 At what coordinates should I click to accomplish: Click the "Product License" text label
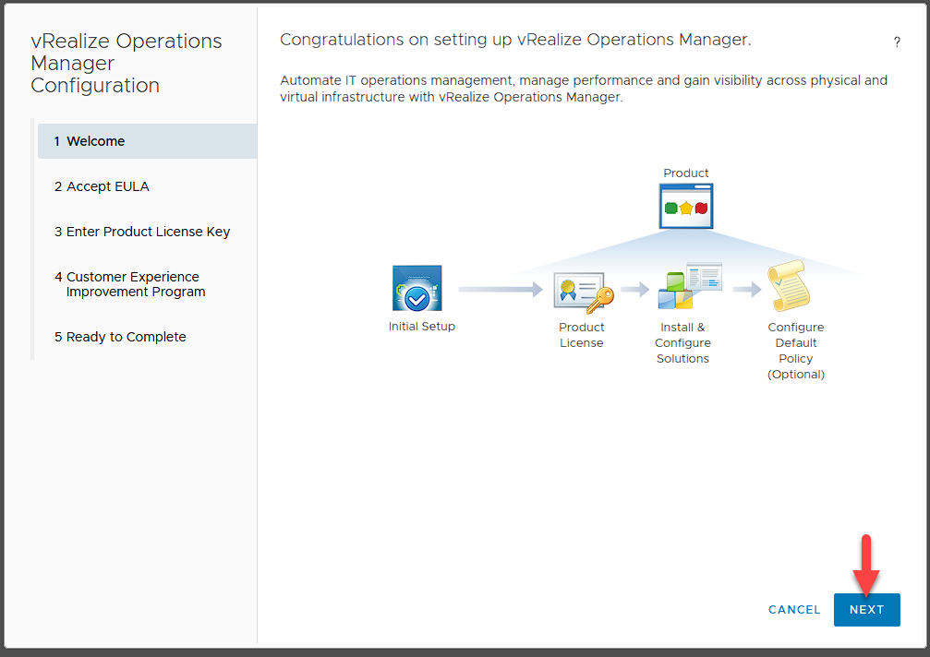click(x=582, y=335)
